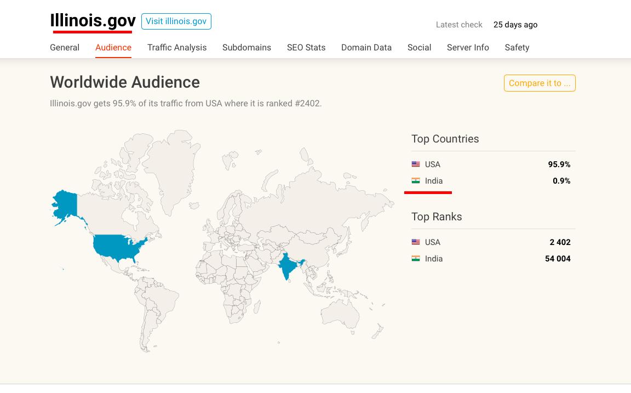Screen dimensions: 631x393
Task: Switch to the Traffic Analysis tab
Action: [x=177, y=48]
